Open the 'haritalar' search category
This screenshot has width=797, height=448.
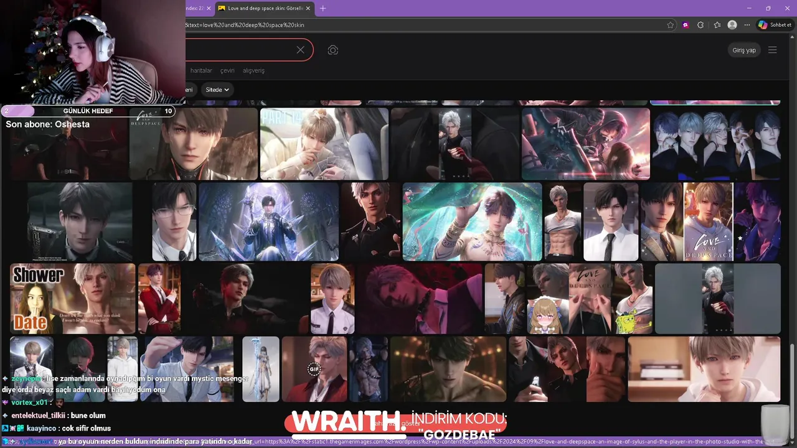pos(201,71)
